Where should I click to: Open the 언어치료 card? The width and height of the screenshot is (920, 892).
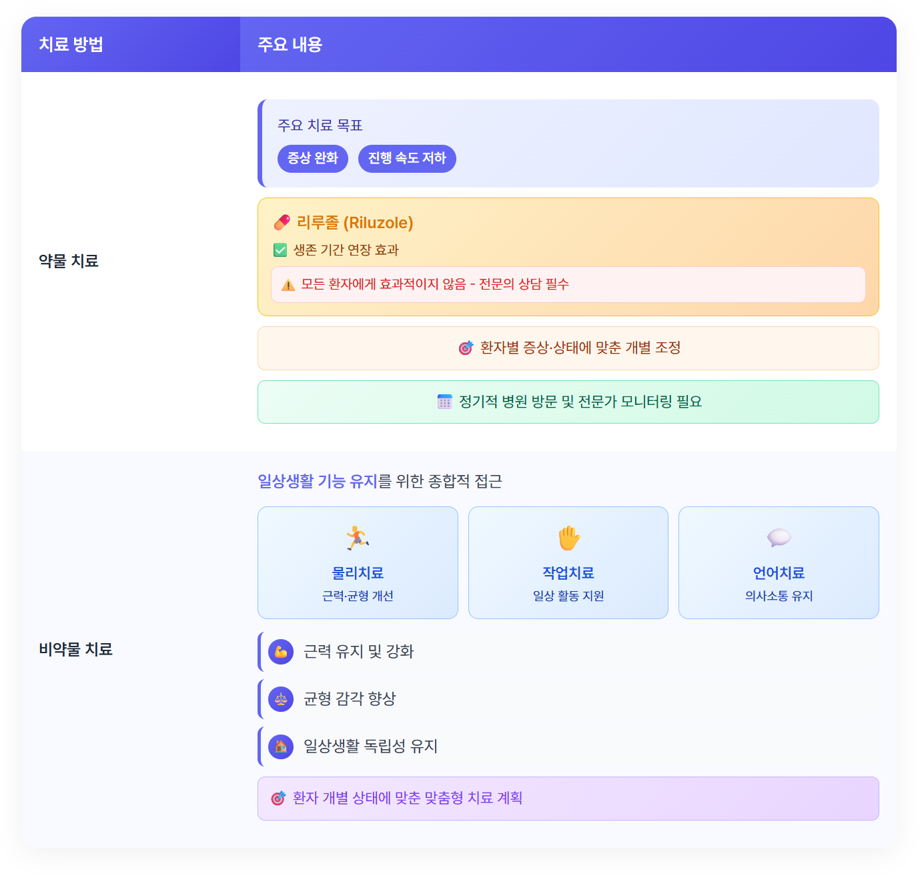(779, 562)
